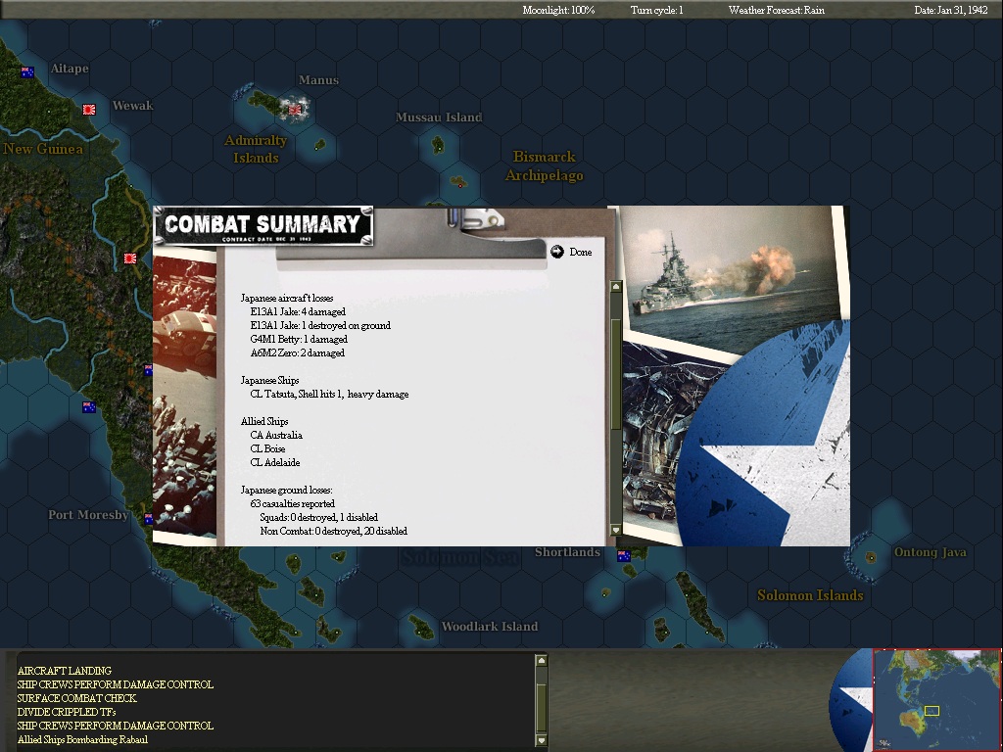
Task: Click the Mussau Island hex on map
Action: click(x=438, y=145)
